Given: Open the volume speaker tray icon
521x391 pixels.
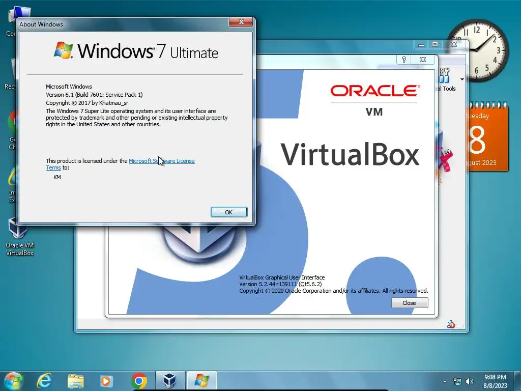Looking at the screenshot, I should (470, 382).
